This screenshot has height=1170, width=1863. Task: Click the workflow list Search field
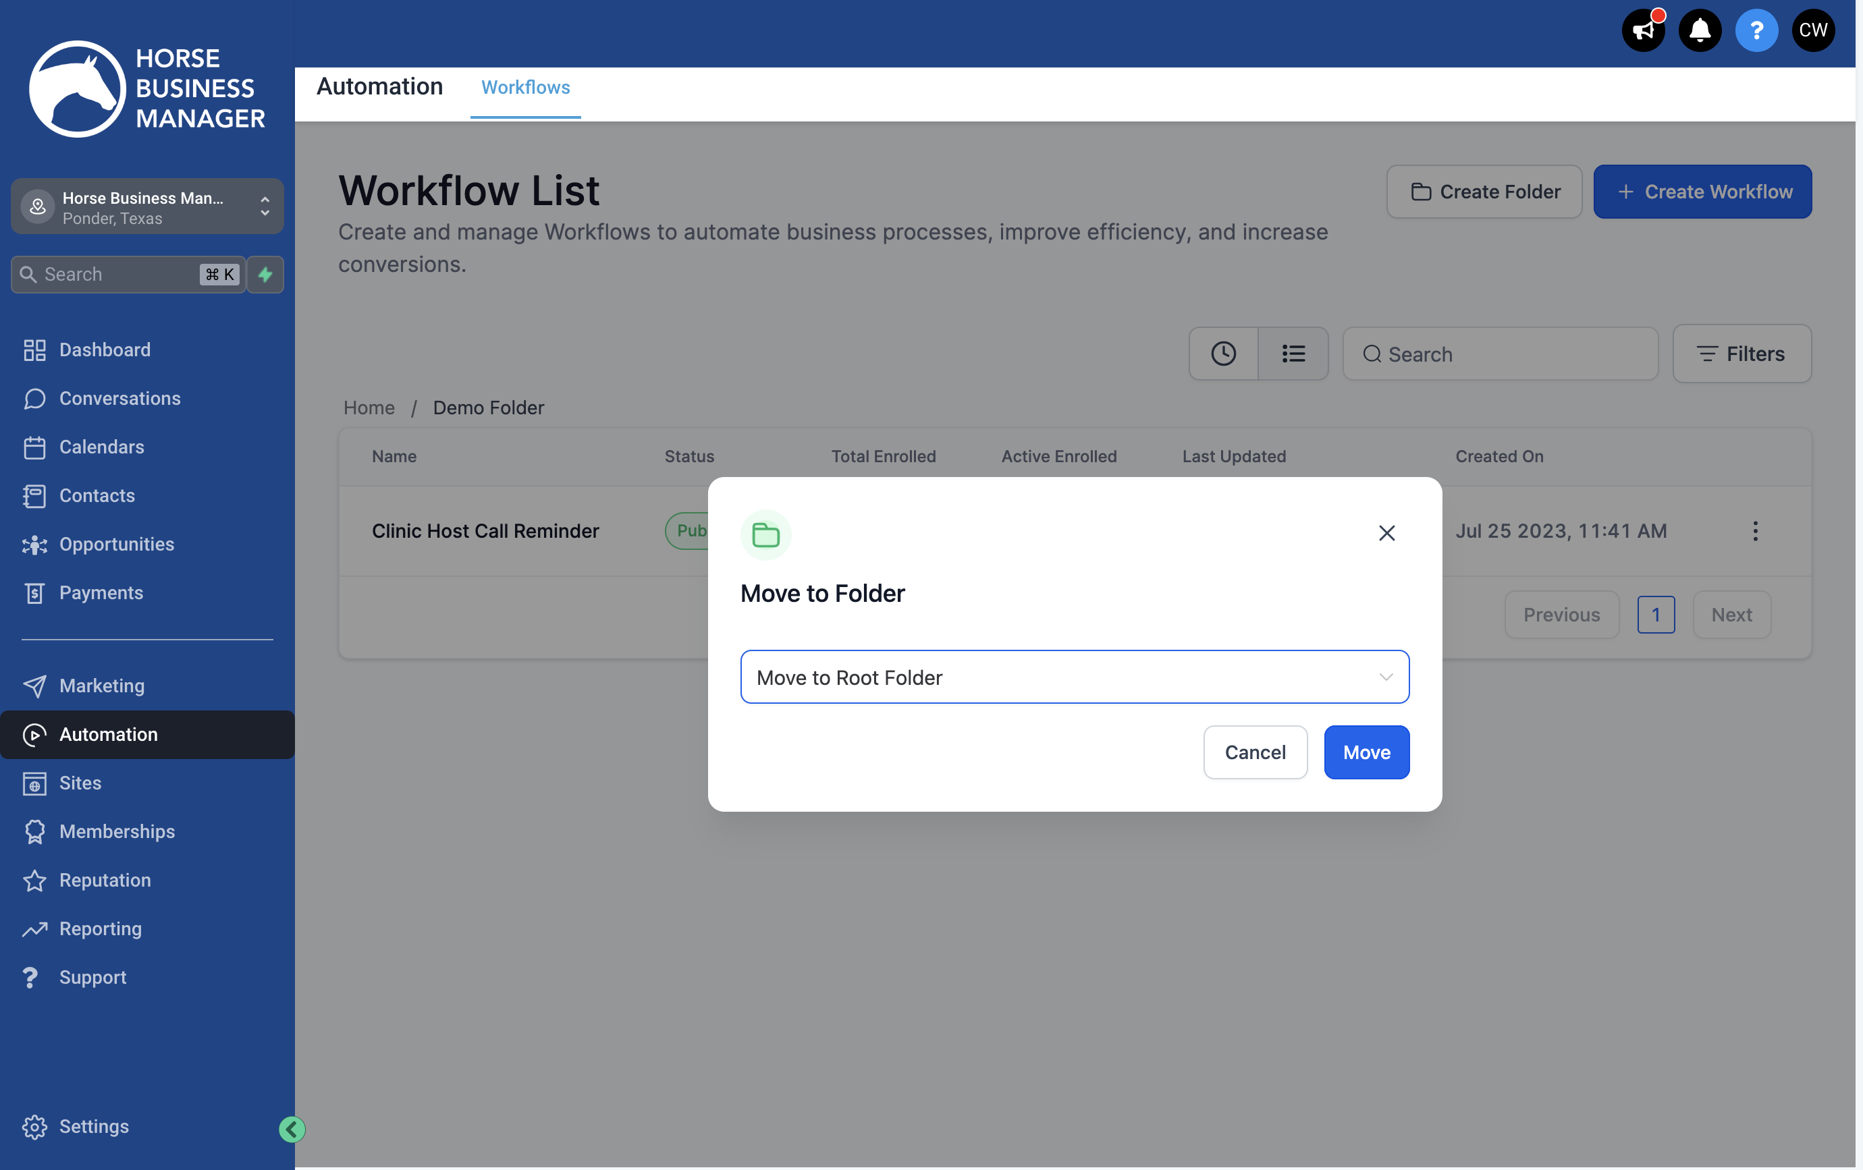pos(1500,354)
